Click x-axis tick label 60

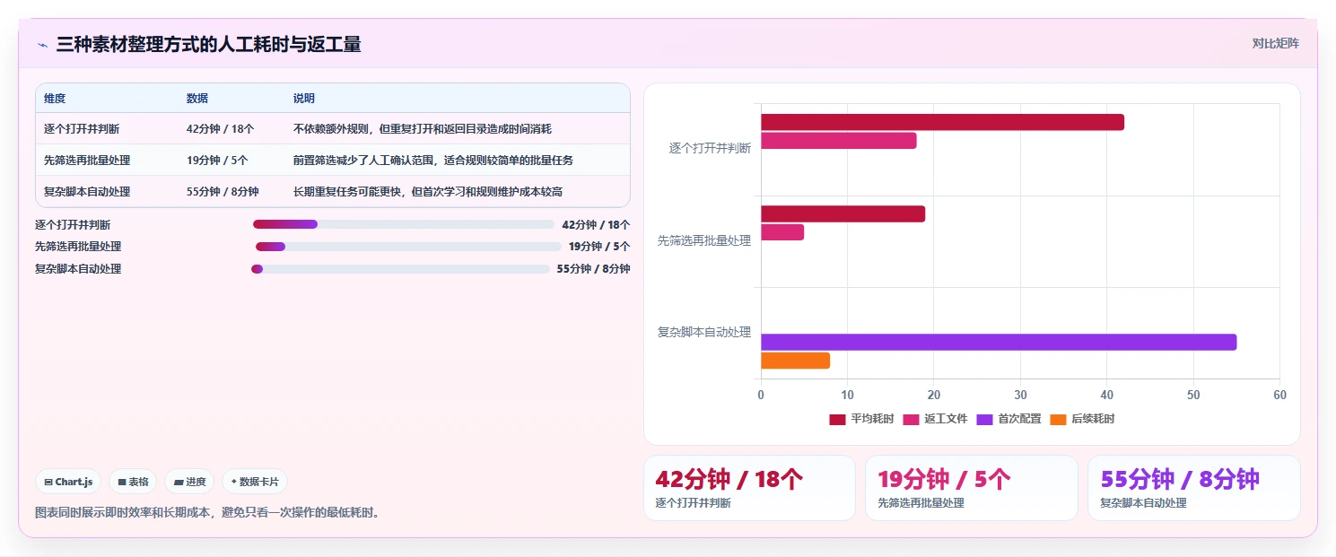click(x=1279, y=396)
